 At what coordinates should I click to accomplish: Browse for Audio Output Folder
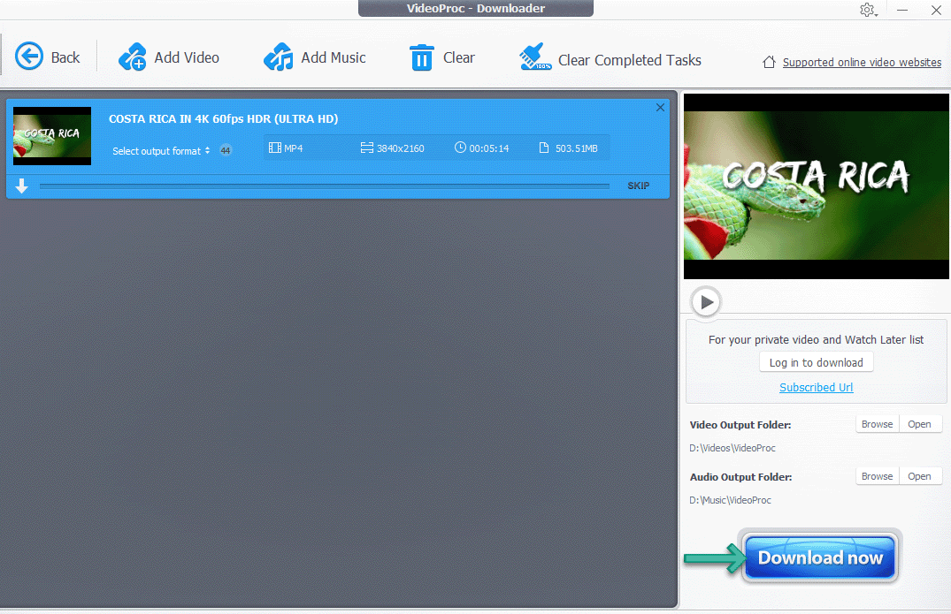click(x=877, y=476)
